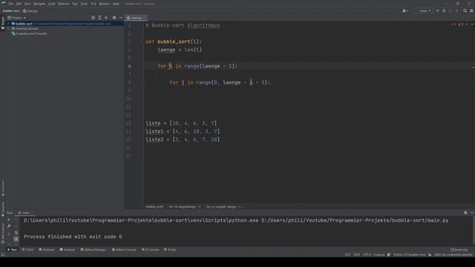Open the Window menu

pos(105,4)
